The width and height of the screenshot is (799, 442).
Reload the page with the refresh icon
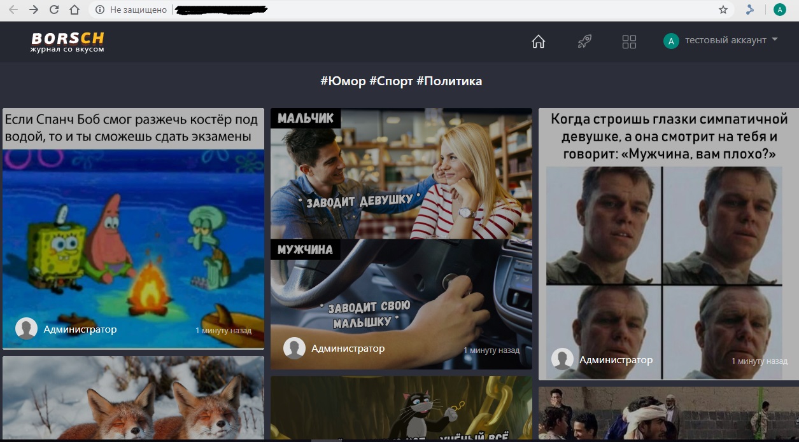(x=54, y=10)
